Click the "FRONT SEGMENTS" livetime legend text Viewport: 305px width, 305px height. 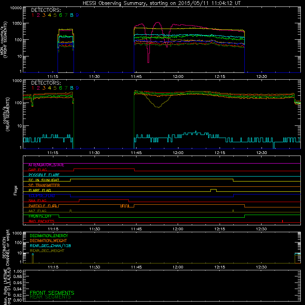[x=52, y=293]
